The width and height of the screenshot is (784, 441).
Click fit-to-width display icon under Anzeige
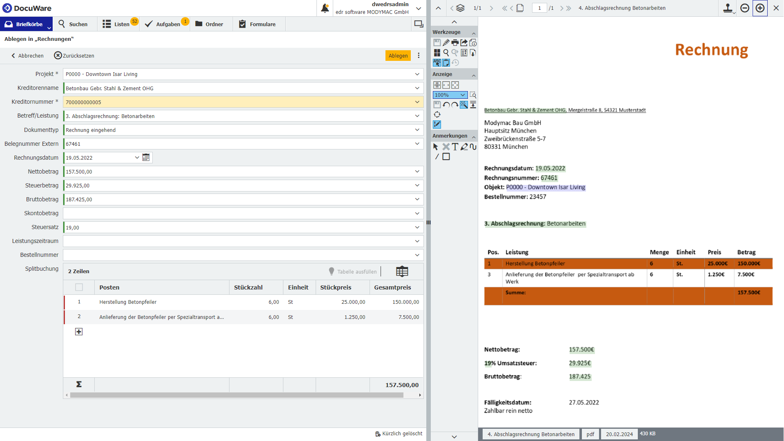tap(446, 85)
